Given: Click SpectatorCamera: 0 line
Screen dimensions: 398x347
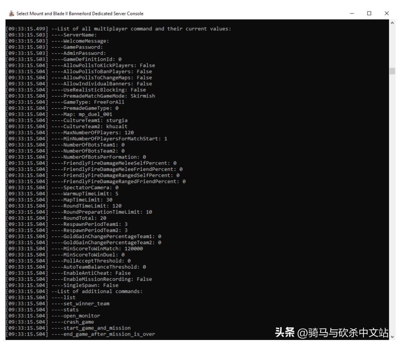Looking at the screenshot, I should point(62,187).
